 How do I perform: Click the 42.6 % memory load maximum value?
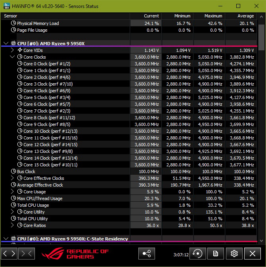[x=215, y=23]
